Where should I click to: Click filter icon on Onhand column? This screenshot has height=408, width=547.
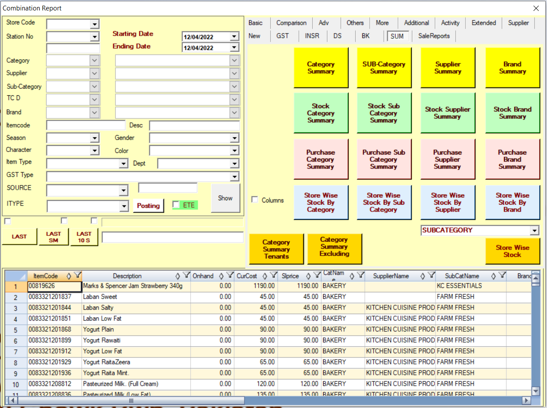point(230,276)
